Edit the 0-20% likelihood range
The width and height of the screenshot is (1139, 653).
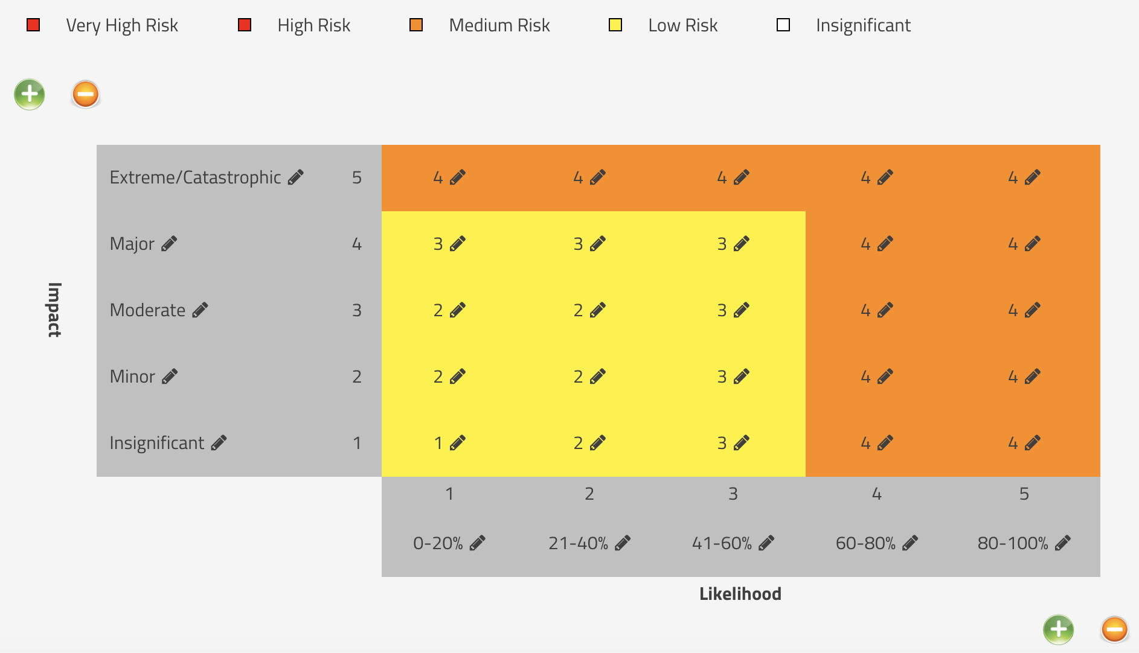[477, 542]
